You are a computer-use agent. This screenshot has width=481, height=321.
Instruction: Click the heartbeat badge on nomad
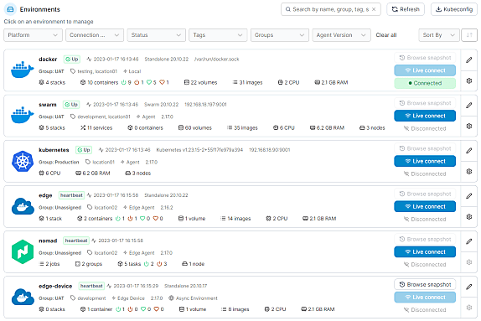click(x=76, y=241)
